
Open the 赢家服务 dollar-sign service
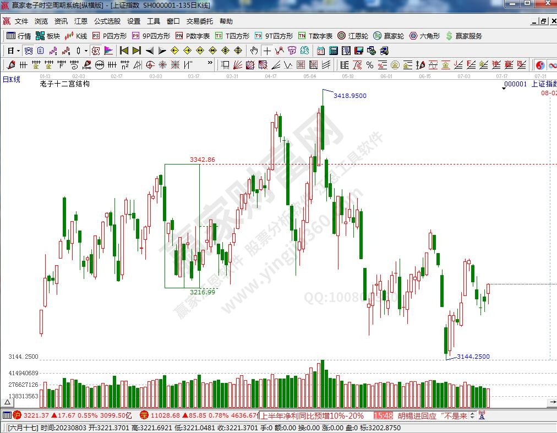point(464,36)
